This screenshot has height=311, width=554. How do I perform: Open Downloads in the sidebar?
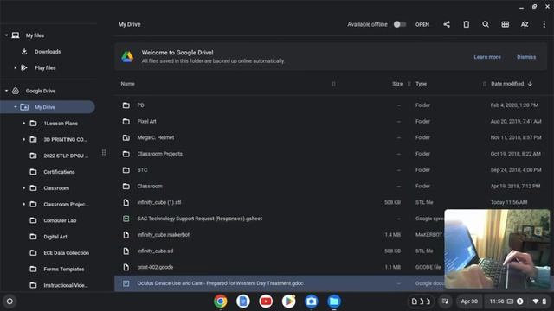tap(48, 52)
